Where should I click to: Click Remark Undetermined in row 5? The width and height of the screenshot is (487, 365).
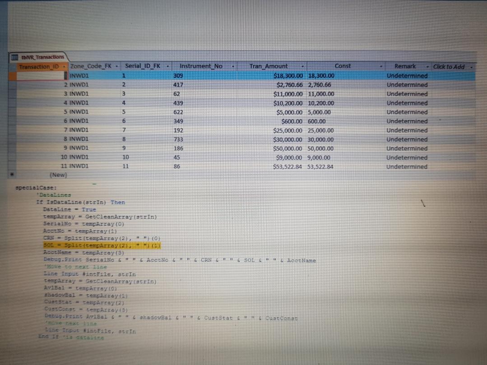pyautogui.click(x=407, y=112)
